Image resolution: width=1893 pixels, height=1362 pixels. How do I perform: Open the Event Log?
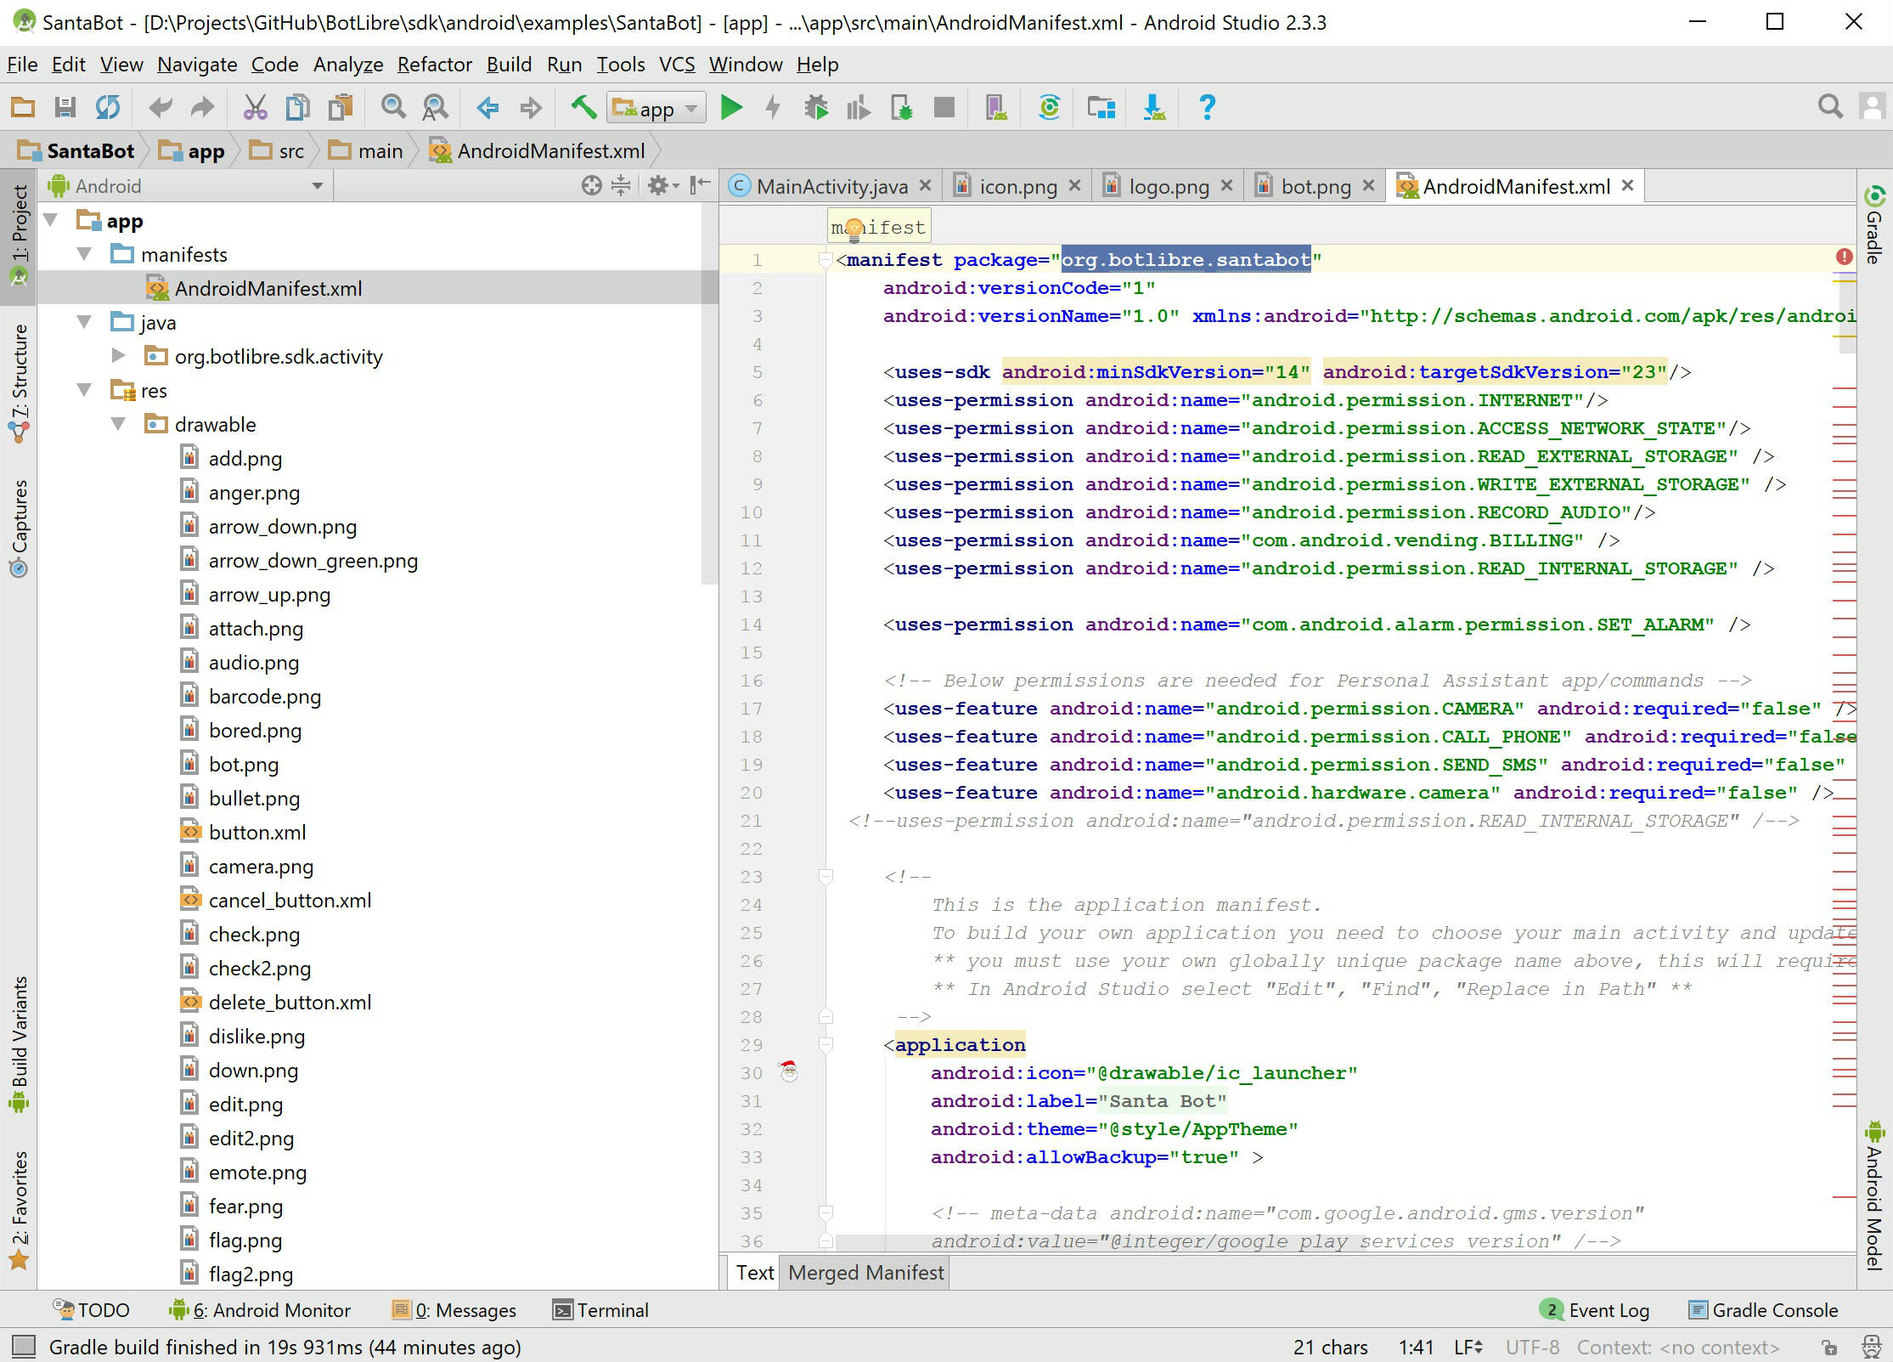[1594, 1310]
